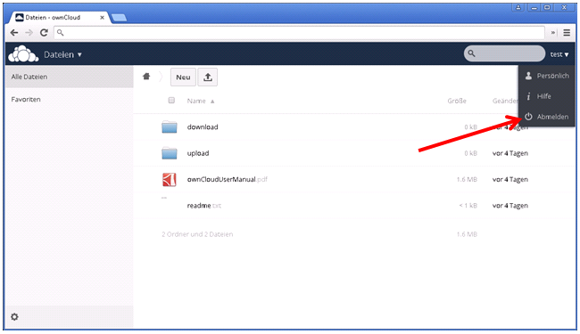580x334 pixels.
Task: Open the Dateien apps dropdown
Action: (62, 54)
